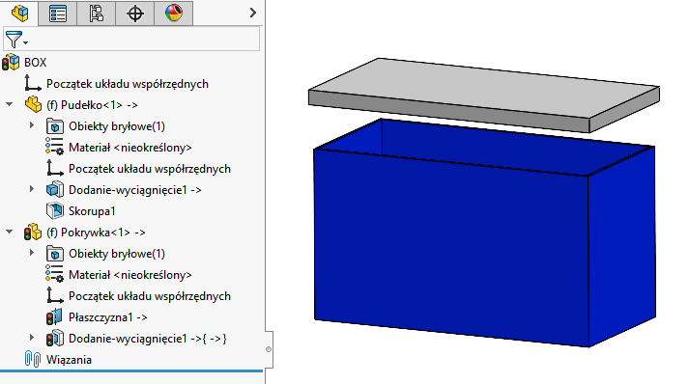
Task: Click the rollback bar below Wiązania
Action: tap(131, 371)
